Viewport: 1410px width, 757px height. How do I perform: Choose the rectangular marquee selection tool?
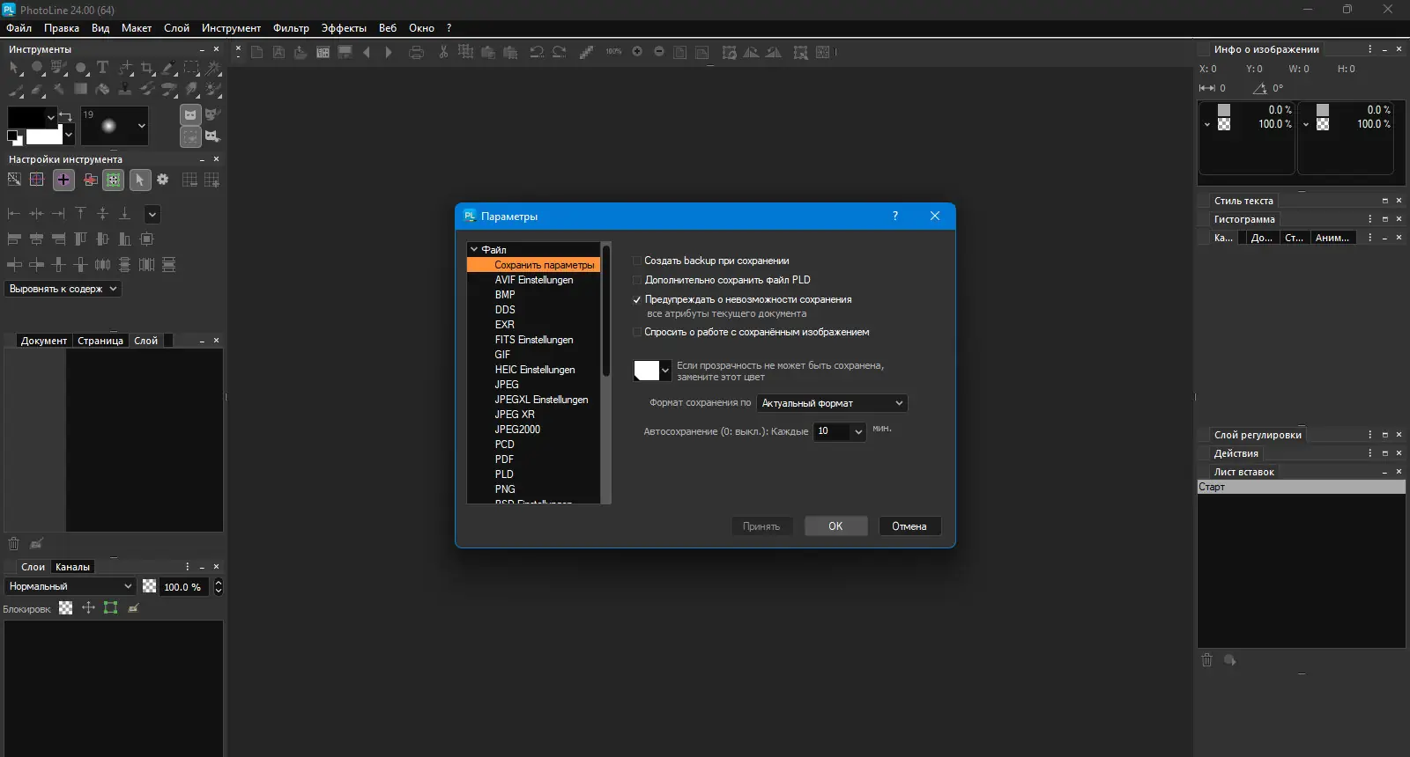click(191, 68)
